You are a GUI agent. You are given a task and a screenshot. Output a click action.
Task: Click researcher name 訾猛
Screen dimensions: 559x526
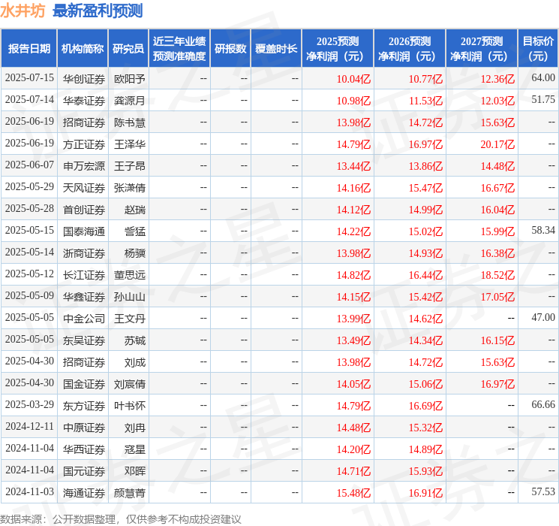click(135, 231)
